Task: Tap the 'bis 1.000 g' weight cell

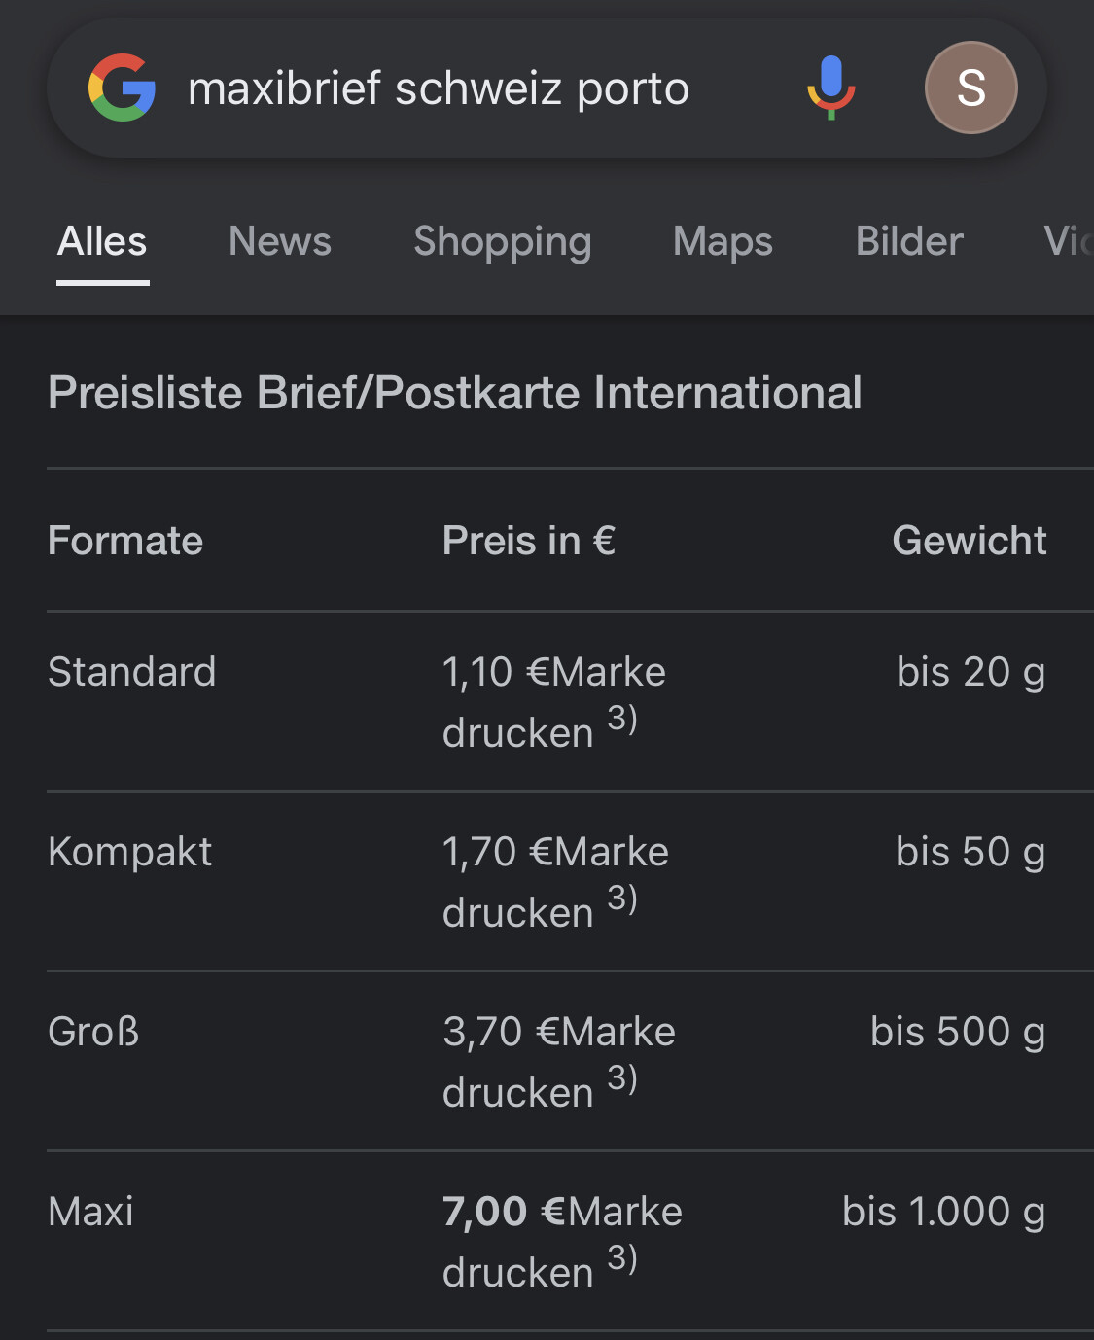Action: 943,1212
